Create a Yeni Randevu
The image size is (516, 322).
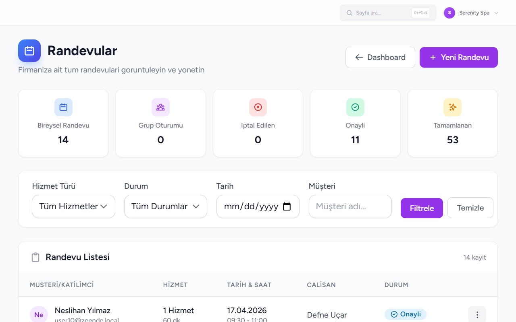(459, 57)
